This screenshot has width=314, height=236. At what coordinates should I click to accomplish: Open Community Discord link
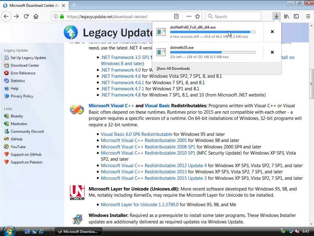[x=27, y=132]
